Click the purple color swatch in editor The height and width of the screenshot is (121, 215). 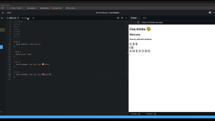point(43,74)
